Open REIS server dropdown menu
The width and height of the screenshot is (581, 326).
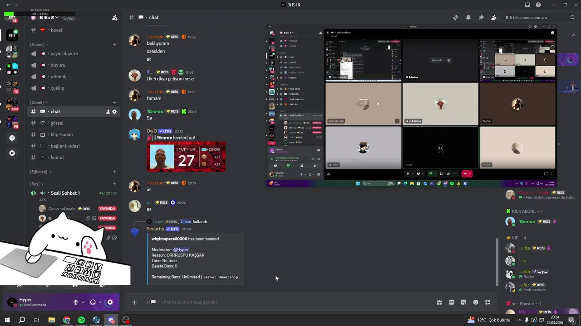tap(49, 17)
